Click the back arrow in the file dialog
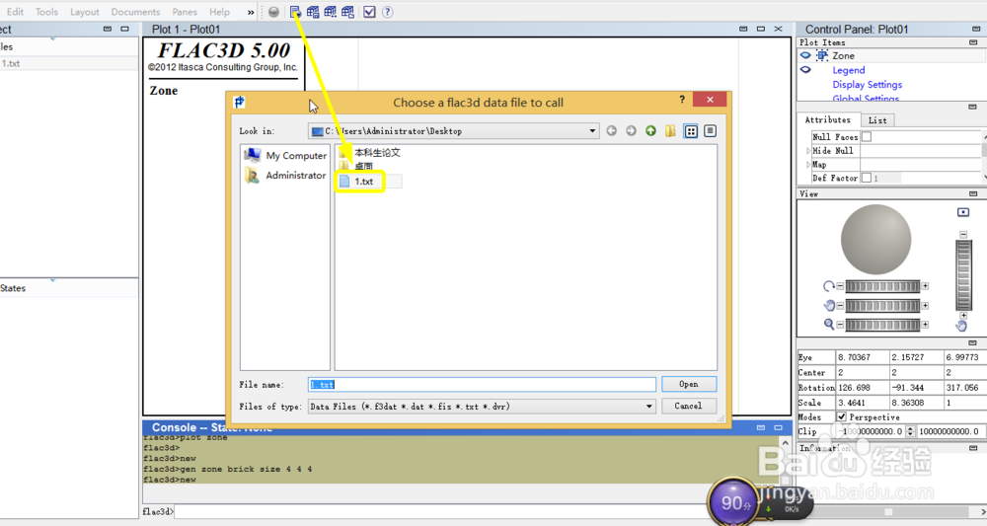This screenshot has width=987, height=526. click(x=611, y=131)
